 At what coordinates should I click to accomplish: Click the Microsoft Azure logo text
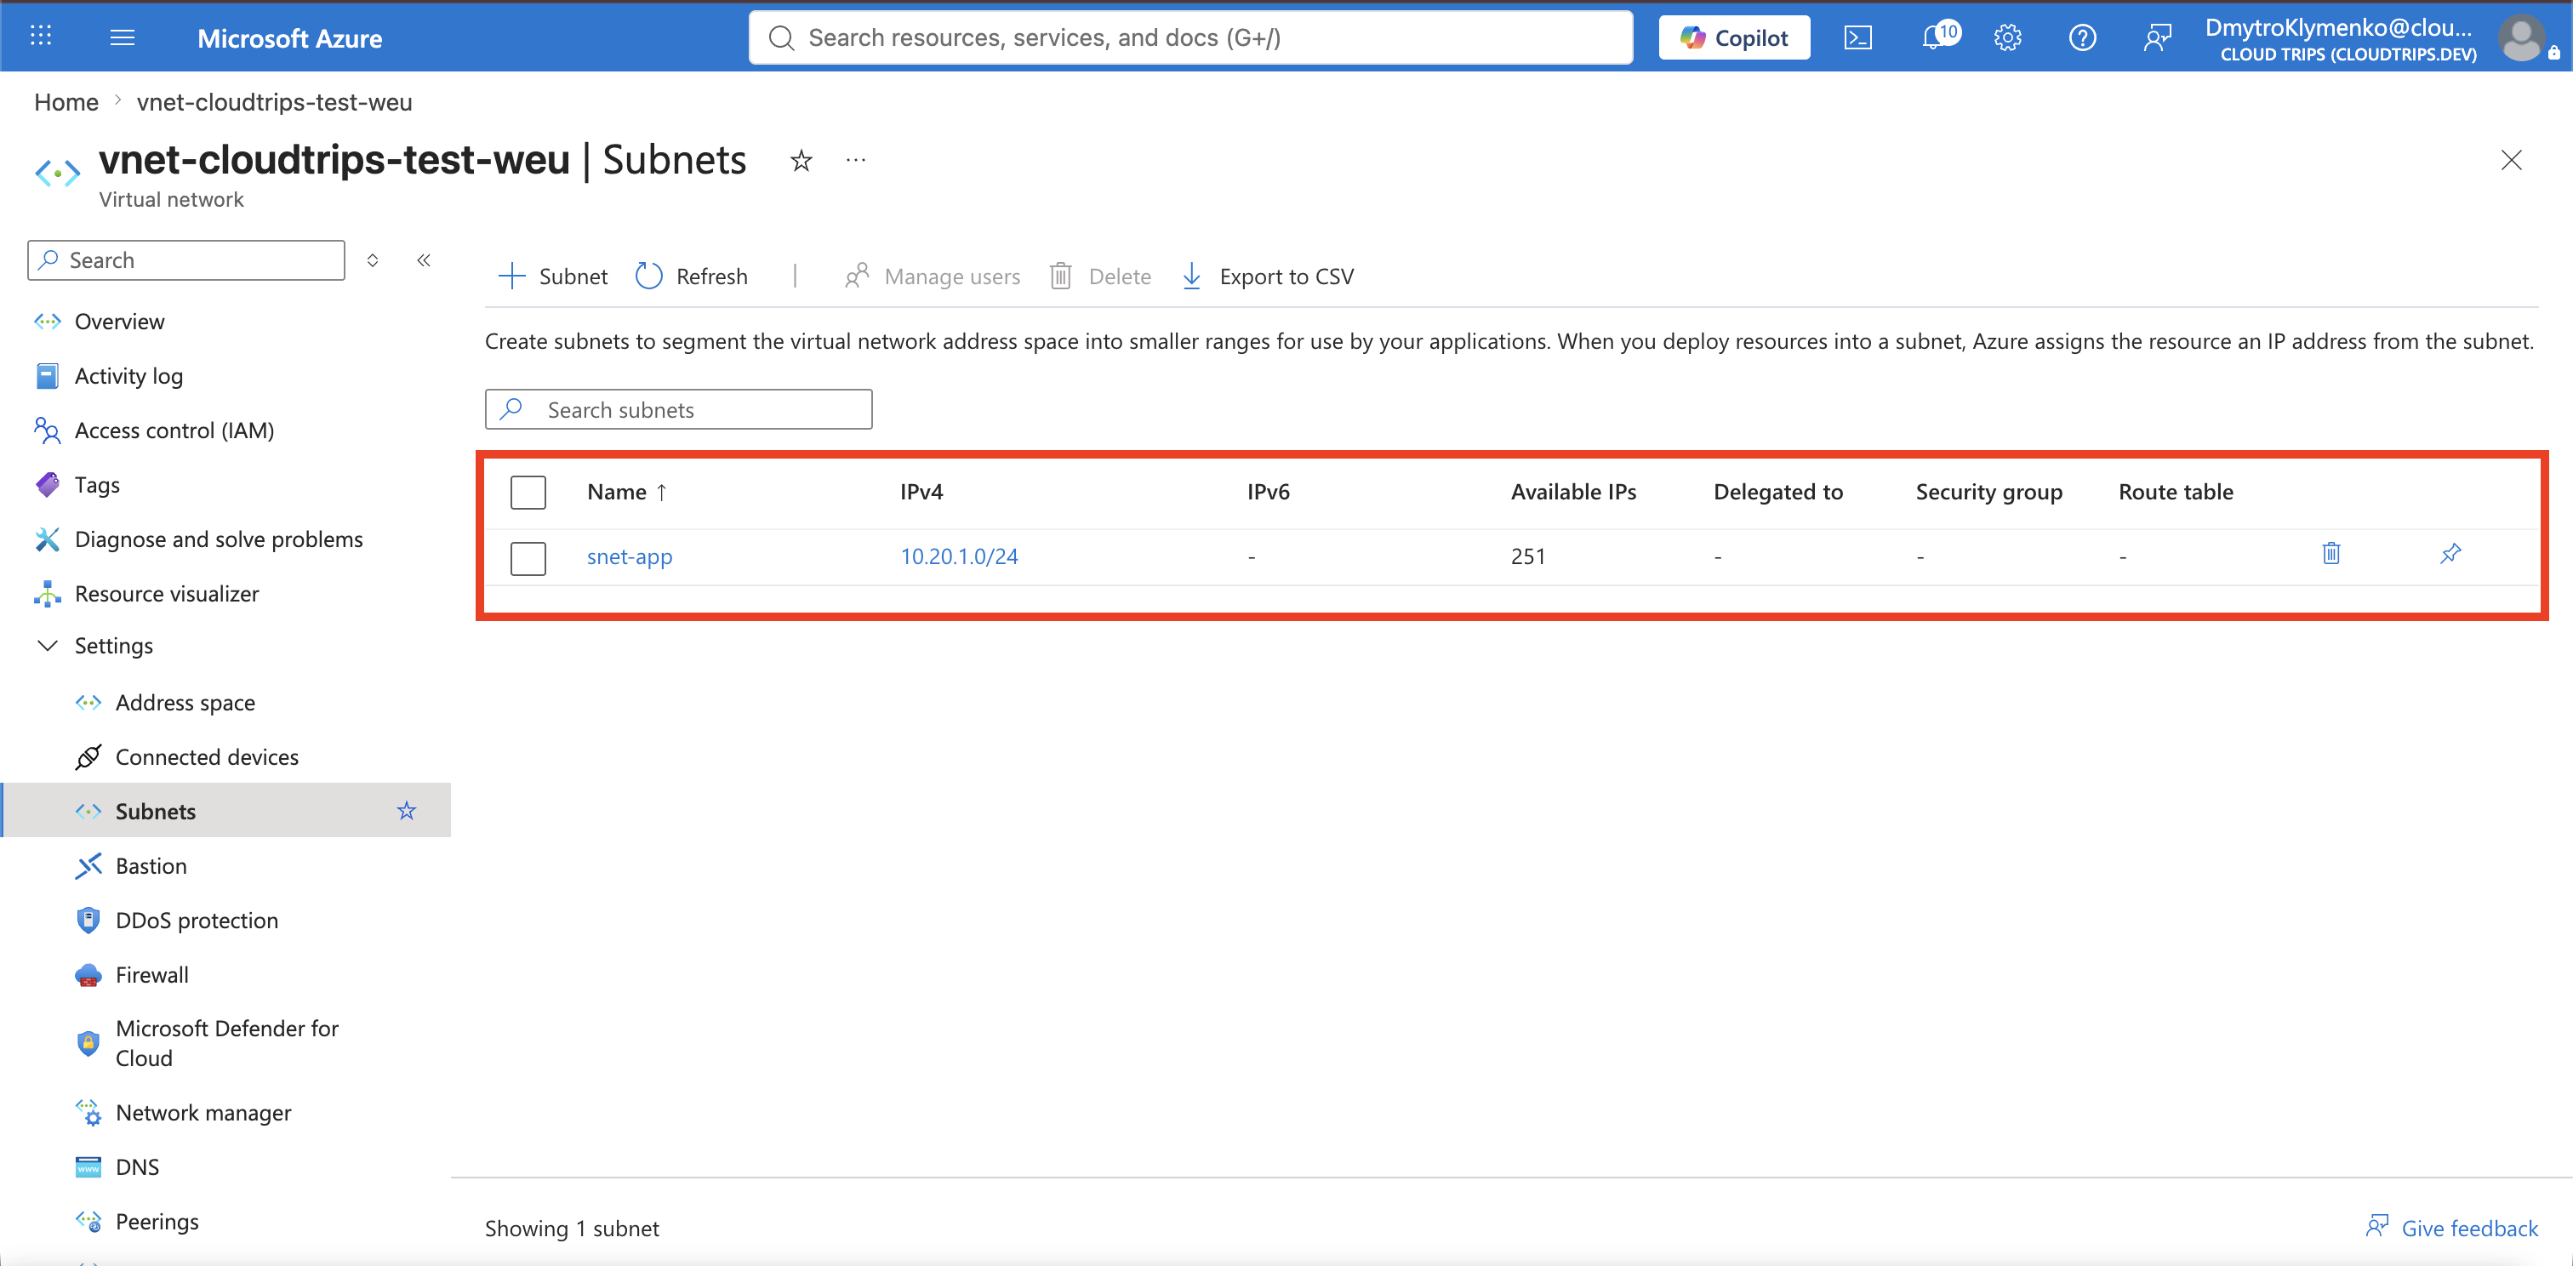click(289, 38)
